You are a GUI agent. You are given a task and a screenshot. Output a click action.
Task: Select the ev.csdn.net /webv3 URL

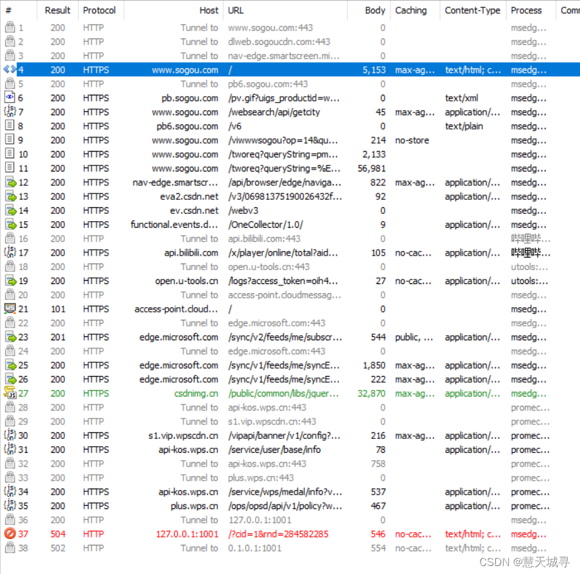click(x=243, y=211)
